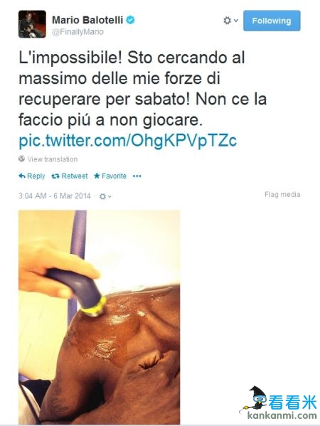The width and height of the screenshot is (320, 426).
Task: Toggle the Following button
Action: 272,21
